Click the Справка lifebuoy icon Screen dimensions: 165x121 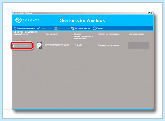[95, 28]
